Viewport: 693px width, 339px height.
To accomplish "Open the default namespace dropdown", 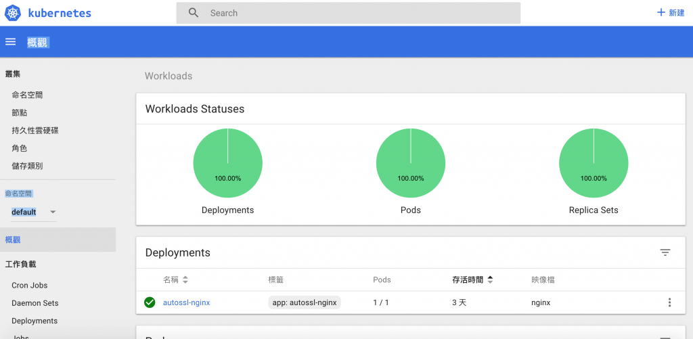I will point(34,212).
